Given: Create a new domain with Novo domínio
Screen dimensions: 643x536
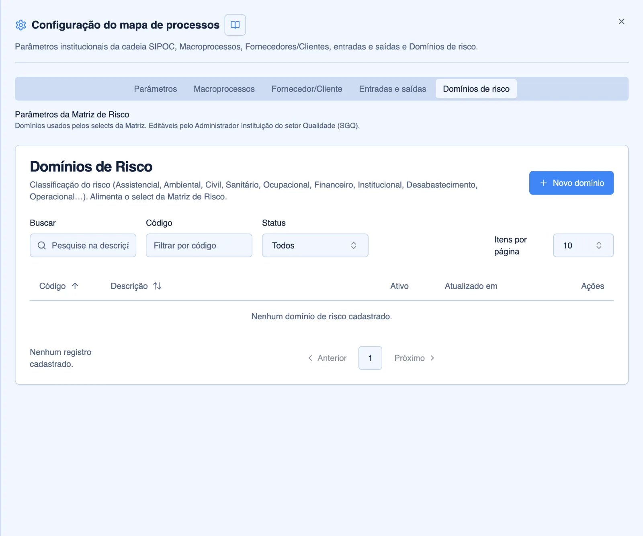Looking at the screenshot, I should [x=571, y=183].
